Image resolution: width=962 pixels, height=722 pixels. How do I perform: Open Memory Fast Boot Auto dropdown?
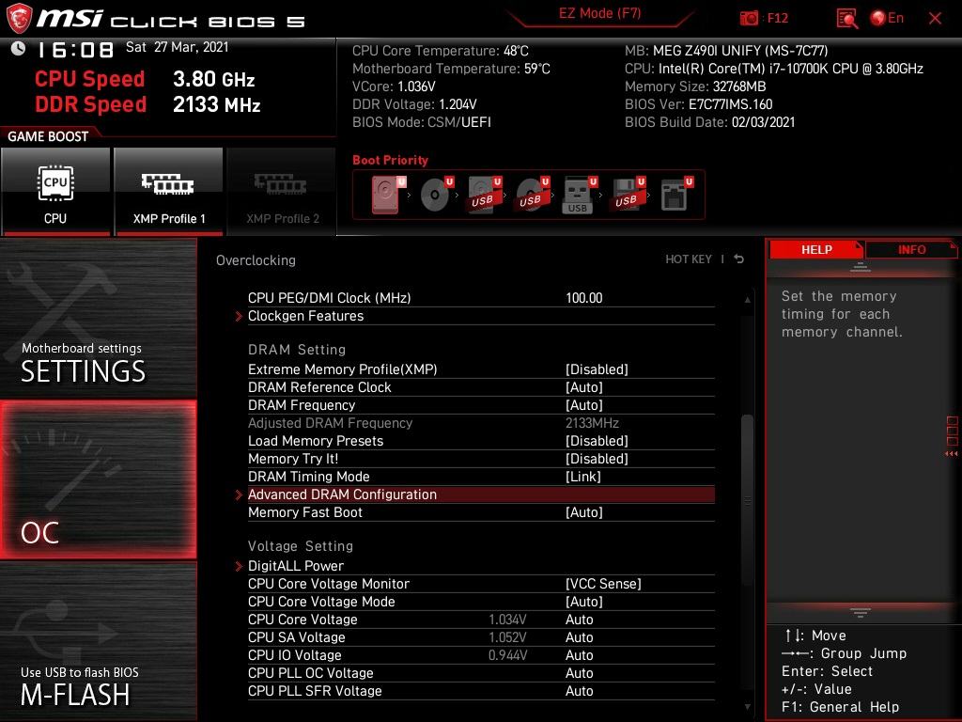coord(584,512)
